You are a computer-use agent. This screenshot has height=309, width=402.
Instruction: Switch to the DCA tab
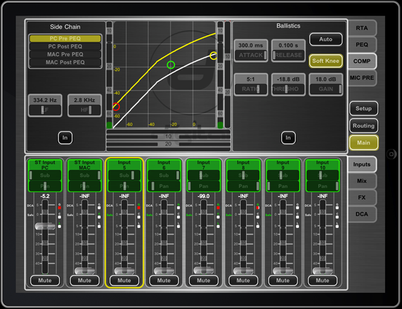pos(362,214)
